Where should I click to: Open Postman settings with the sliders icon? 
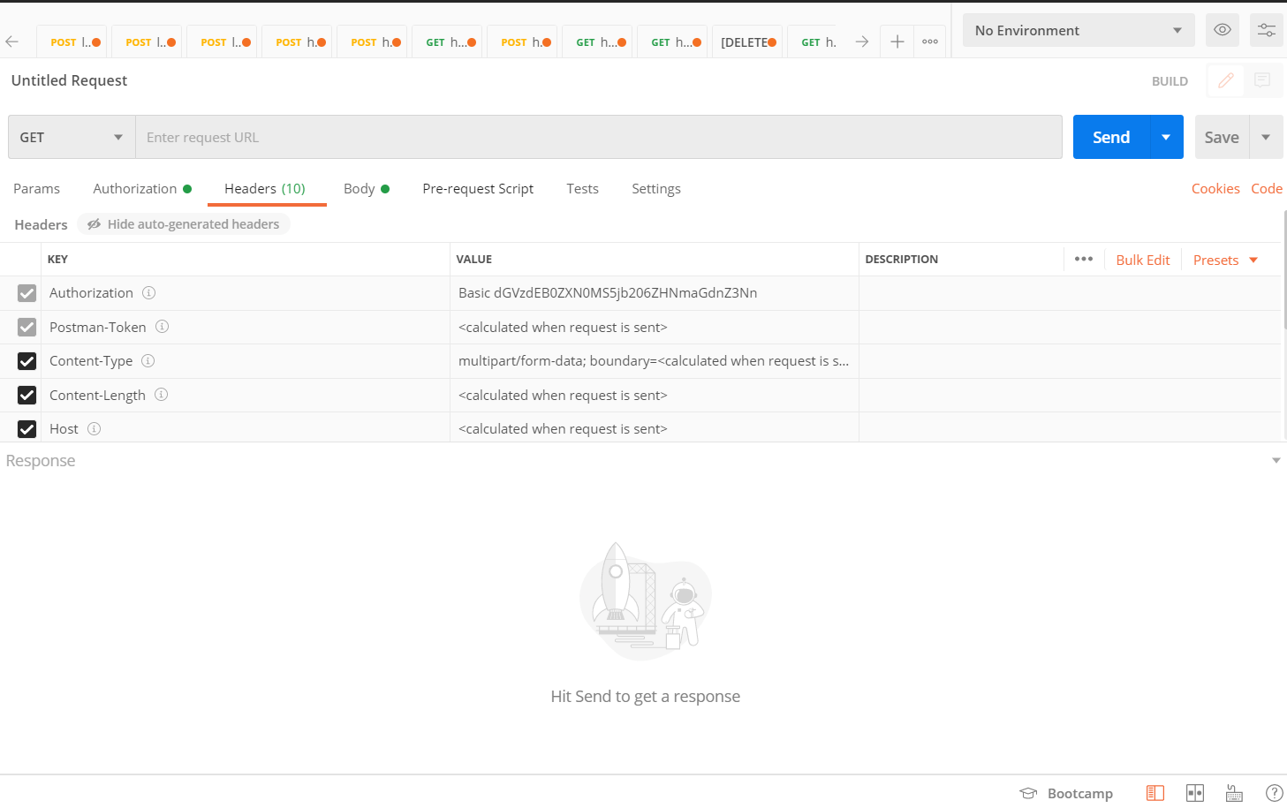click(1266, 29)
